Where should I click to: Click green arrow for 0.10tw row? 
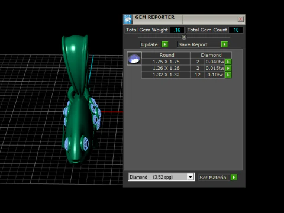[228, 75]
